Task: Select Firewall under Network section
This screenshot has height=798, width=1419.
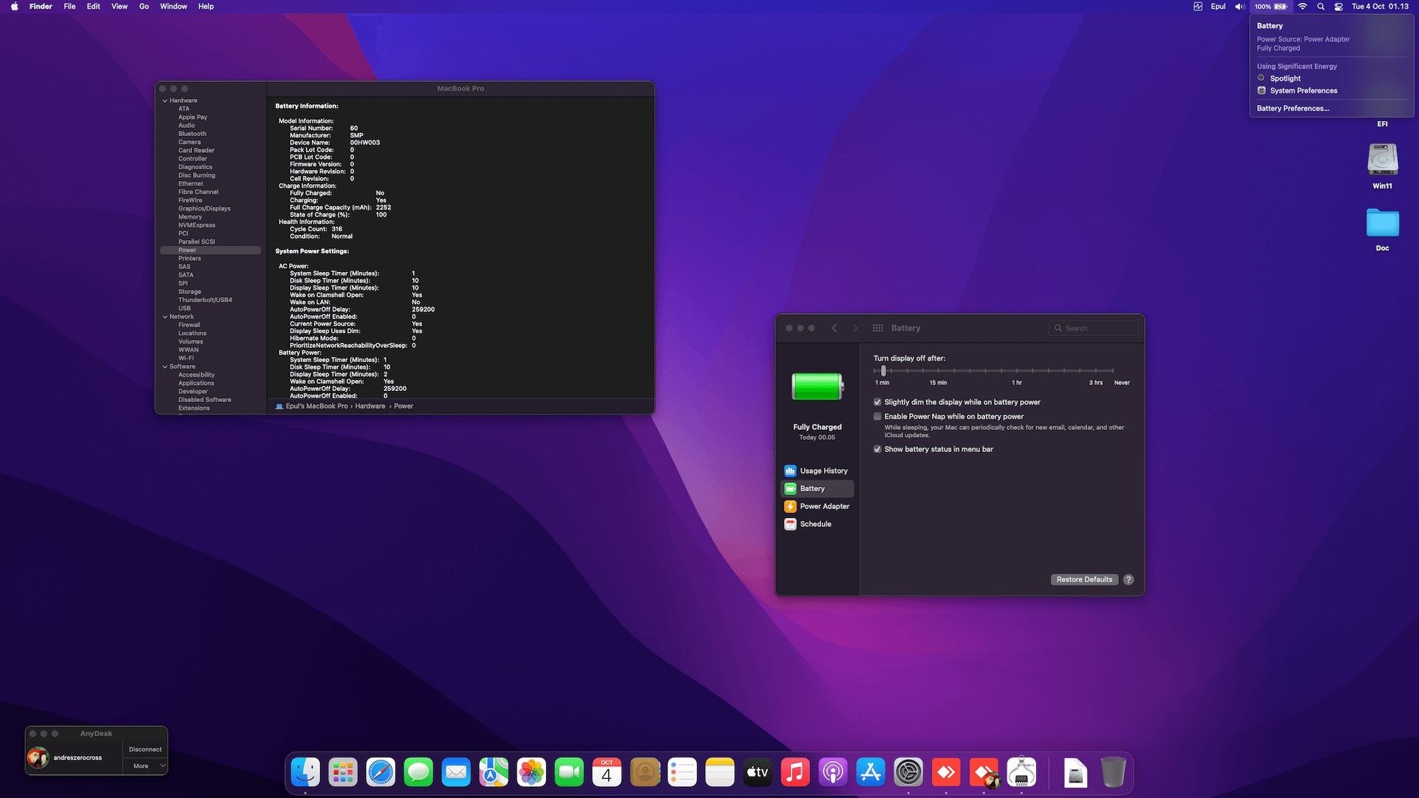Action: [x=189, y=325]
